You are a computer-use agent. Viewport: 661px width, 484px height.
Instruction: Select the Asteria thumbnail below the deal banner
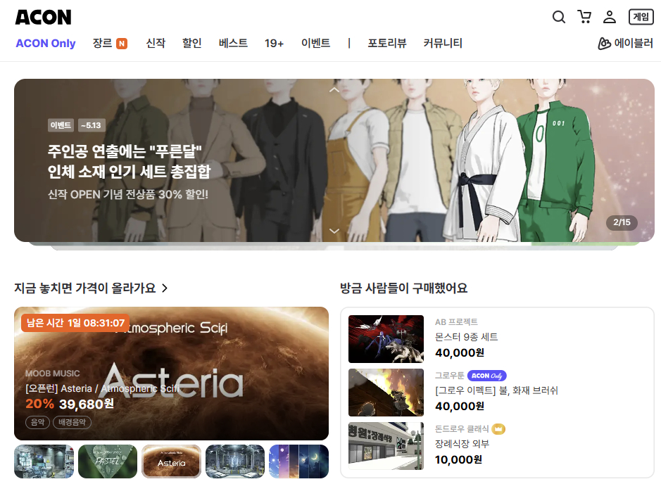(x=171, y=461)
